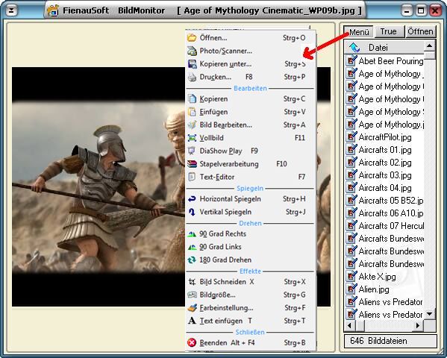Click horizontal scroll right arrow
The height and width of the screenshot is (358, 447).
(418, 325)
